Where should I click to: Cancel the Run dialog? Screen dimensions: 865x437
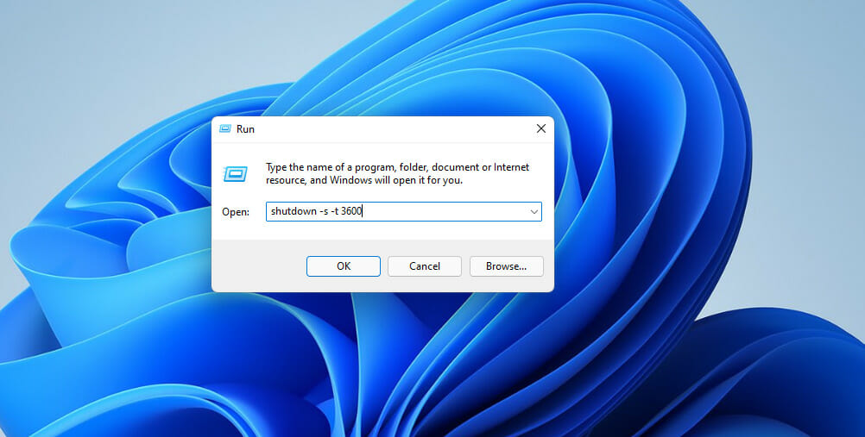(x=424, y=266)
